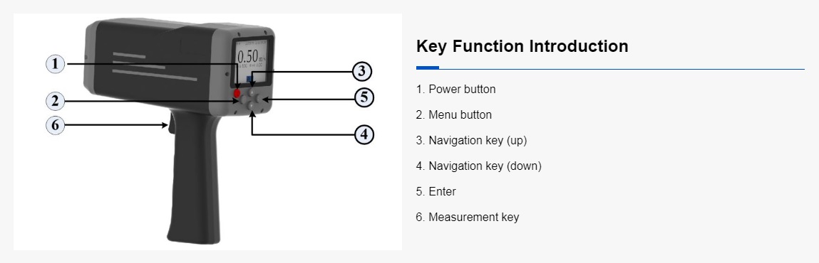This screenshot has width=819, height=263.
Task: Click the red power button on device
Action: (x=237, y=93)
